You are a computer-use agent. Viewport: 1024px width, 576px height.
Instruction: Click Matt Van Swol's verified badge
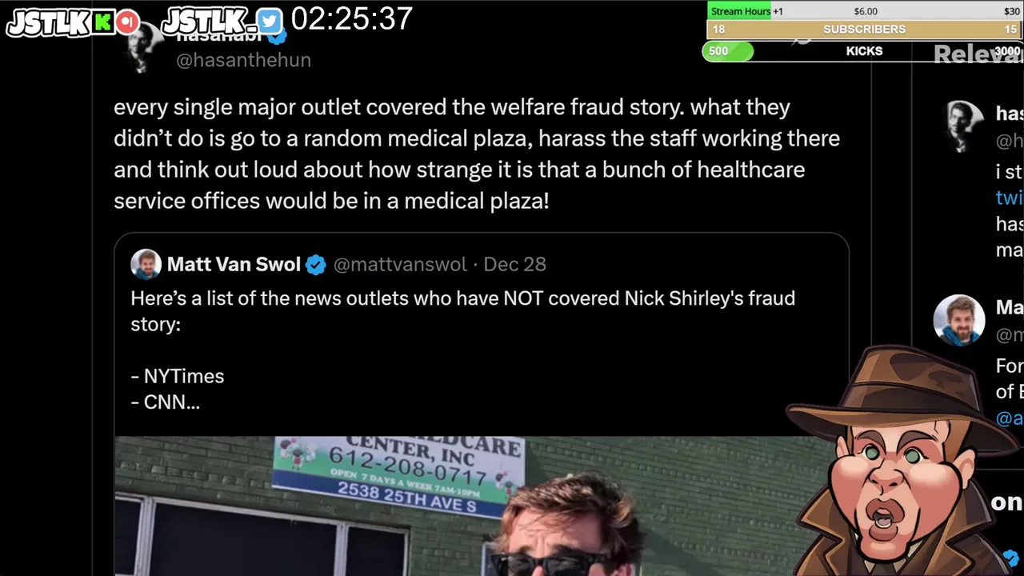[316, 265]
